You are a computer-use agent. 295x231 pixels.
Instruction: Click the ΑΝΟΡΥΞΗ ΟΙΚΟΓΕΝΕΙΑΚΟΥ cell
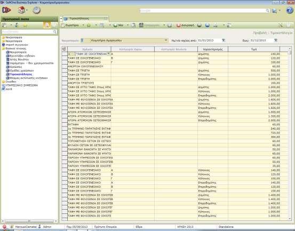pos(89,66)
